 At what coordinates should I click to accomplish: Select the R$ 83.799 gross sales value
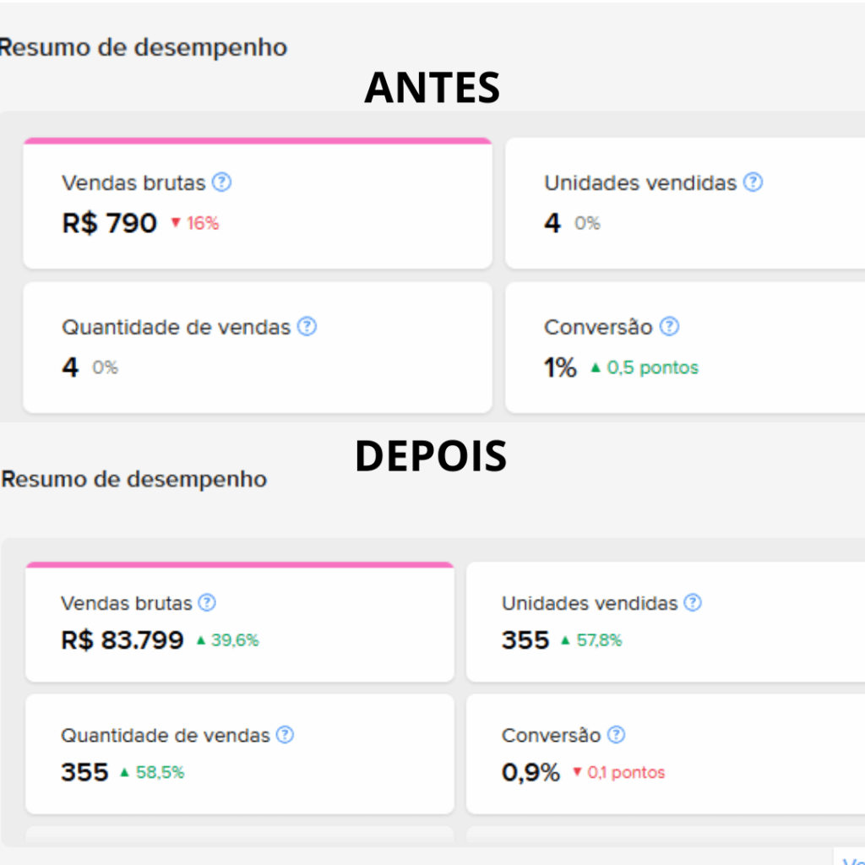click(x=122, y=640)
